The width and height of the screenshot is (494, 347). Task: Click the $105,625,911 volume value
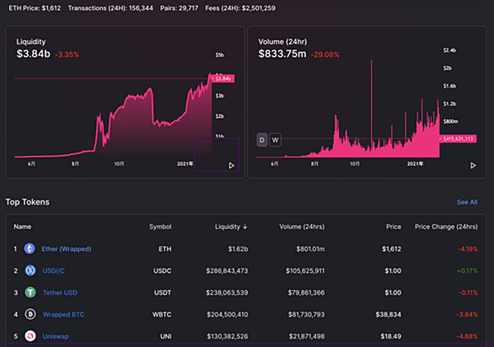305,271
